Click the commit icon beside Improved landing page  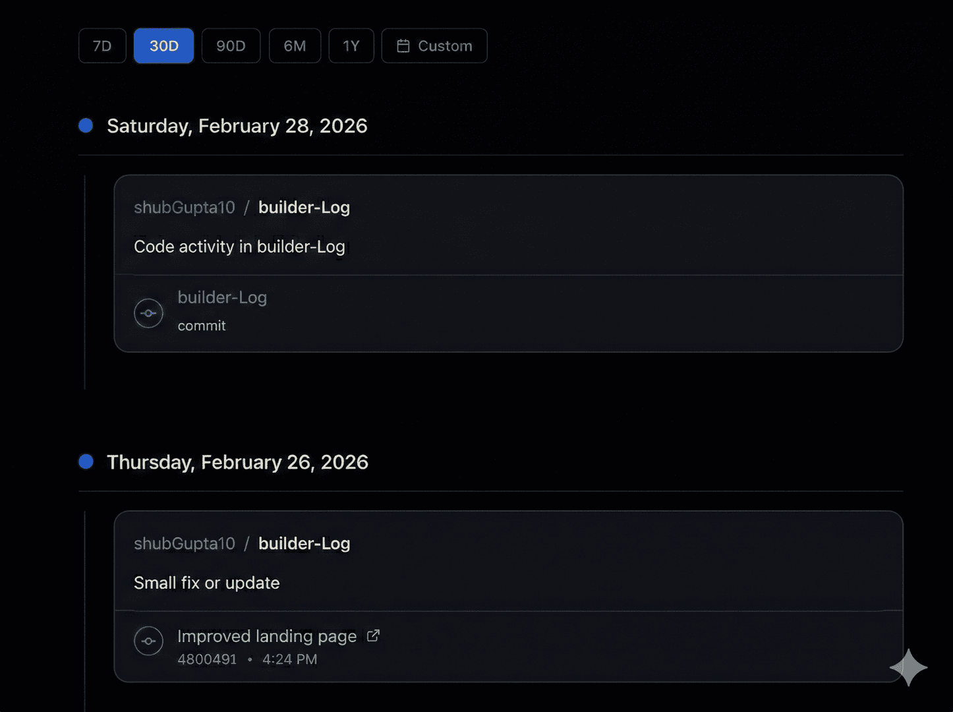(148, 641)
